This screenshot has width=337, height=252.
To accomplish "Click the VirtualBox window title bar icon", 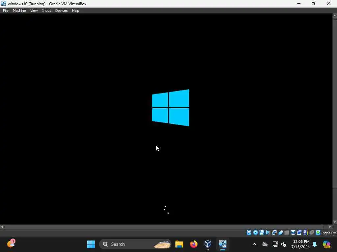I will pyautogui.click(x=3, y=3).
